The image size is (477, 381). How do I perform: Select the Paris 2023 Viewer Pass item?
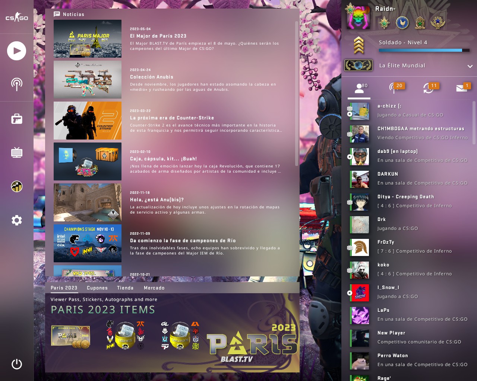point(71,337)
